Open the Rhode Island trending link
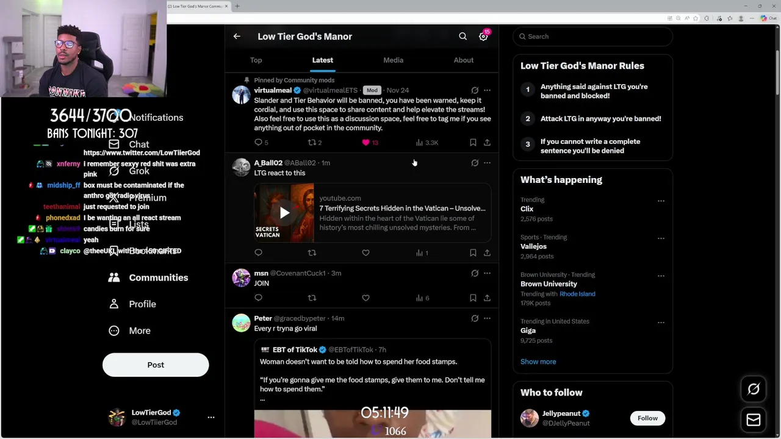This screenshot has width=781, height=439. point(577,294)
